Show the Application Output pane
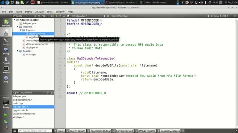Screen dimensions: 238x133 (x=99, y=131)
